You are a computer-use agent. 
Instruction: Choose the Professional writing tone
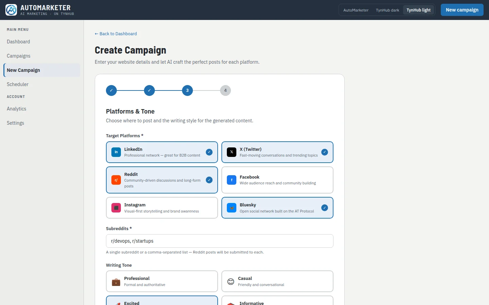(162, 281)
